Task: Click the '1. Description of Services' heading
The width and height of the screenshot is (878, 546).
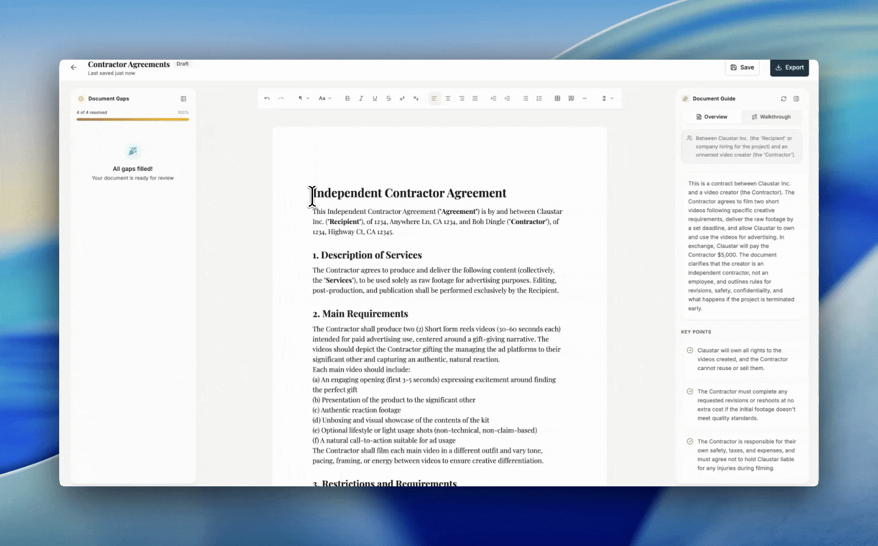Action: coord(367,255)
